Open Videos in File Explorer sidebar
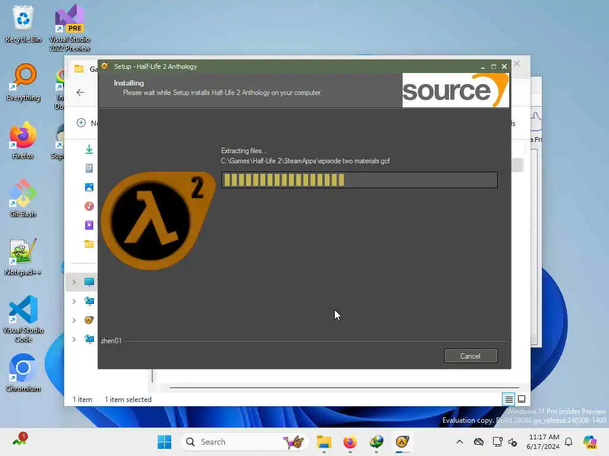The height and width of the screenshot is (456, 609). pos(89,225)
